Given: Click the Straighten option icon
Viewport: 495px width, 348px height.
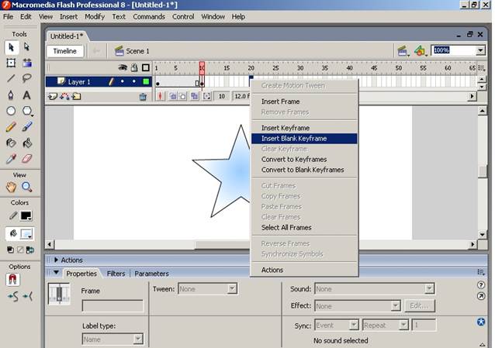Looking at the screenshot, I should coord(28,296).
